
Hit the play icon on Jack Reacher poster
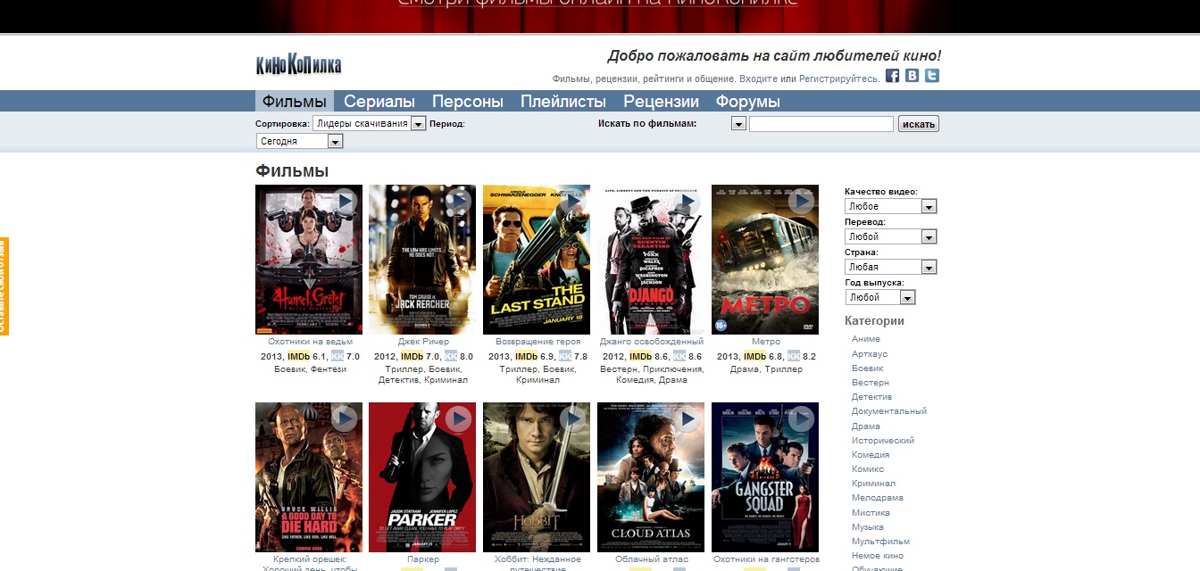click(458, 202)
